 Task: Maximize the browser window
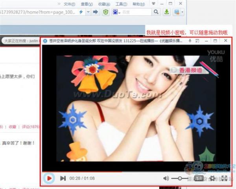(170, 4)
